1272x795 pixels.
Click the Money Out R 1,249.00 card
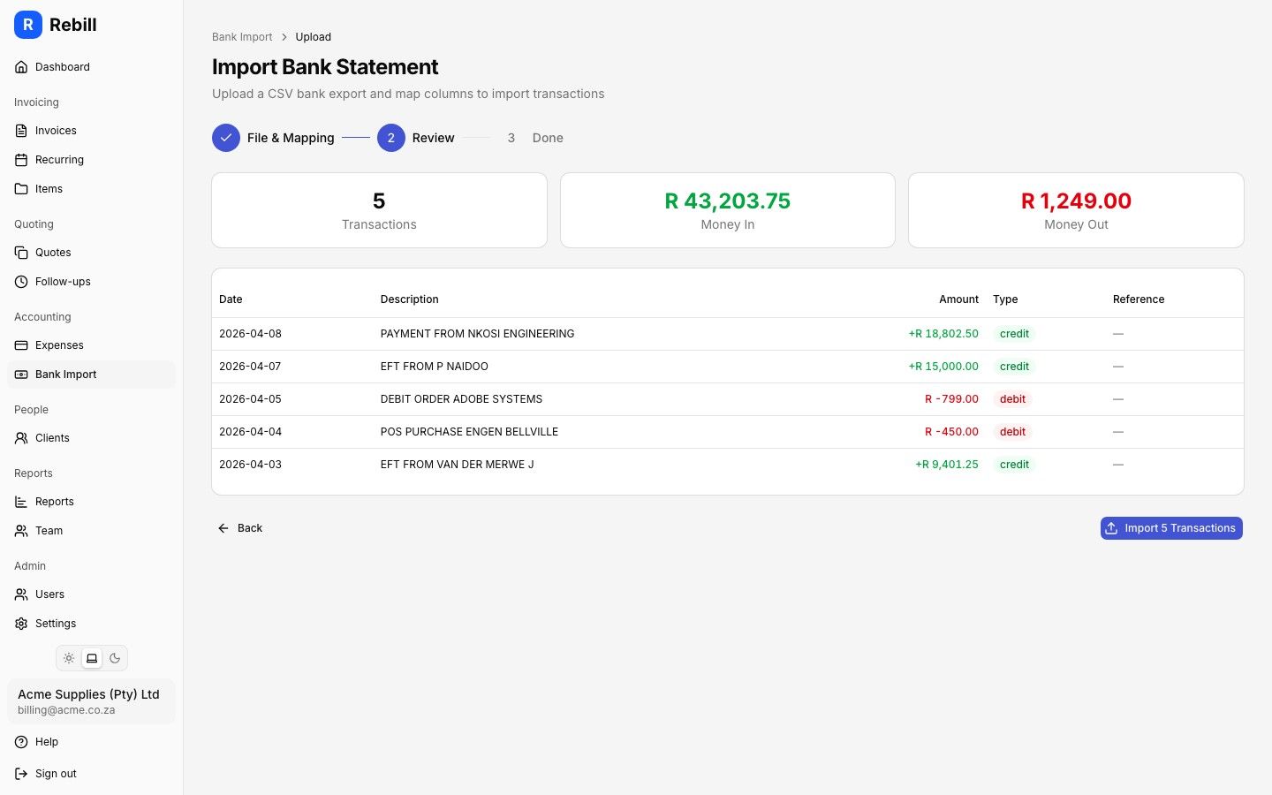pyautogui.click(x=1076, y=210)
